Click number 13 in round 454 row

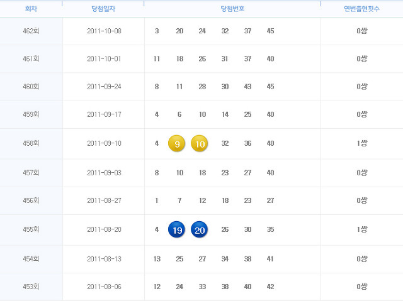[x=157, y=259]
